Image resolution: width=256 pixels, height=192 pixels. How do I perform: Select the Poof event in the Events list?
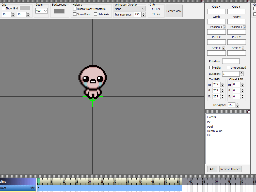[210, 126]
